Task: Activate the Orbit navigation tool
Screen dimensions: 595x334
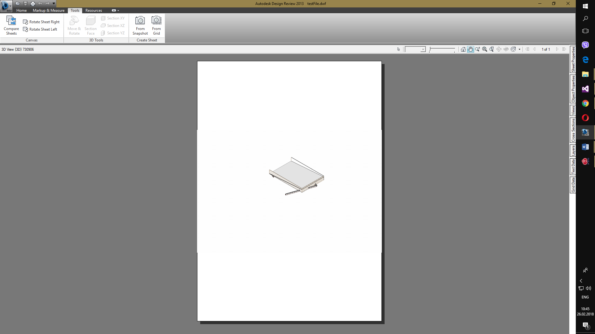Action: (499, 49)
